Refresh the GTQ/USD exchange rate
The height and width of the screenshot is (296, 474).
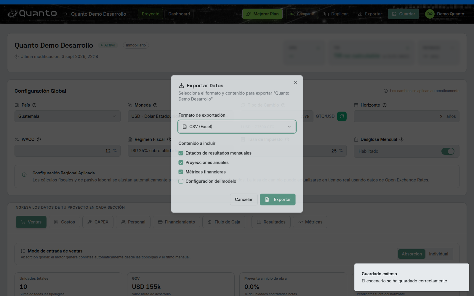(x=342, y=116)
